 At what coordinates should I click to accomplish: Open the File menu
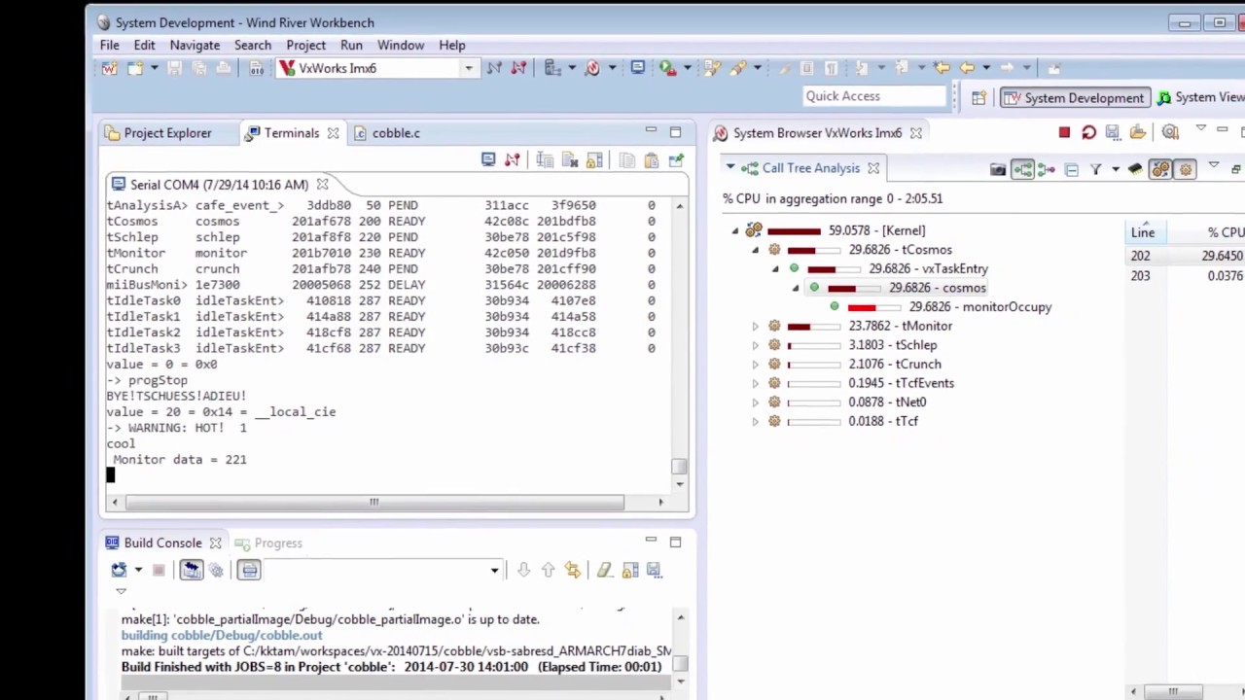pyautogui.click(x=109, y=45)
